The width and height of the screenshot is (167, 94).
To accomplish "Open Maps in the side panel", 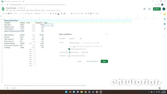I will pos(165,29).
